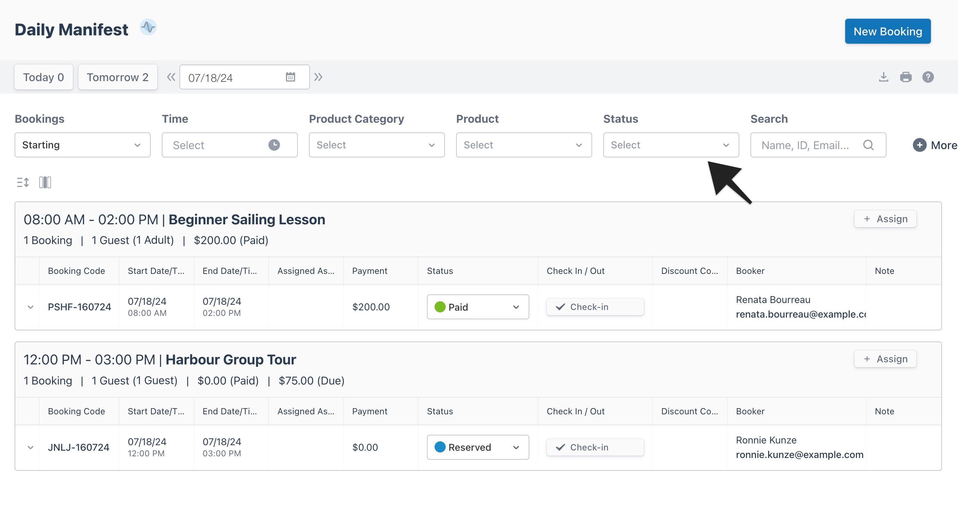The width and height of the screenshot is (958, 527).
Task: Click the $200.00 payment cell
Action: click(371, 307)
